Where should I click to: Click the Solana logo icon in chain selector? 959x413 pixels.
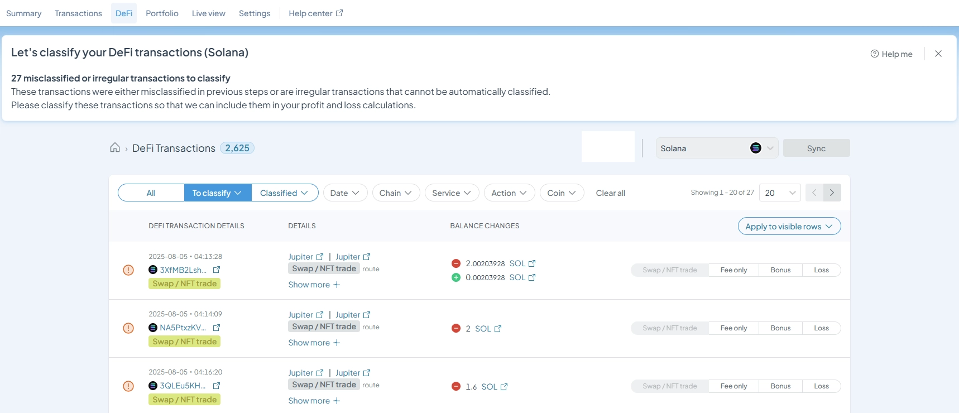(756, 148)
